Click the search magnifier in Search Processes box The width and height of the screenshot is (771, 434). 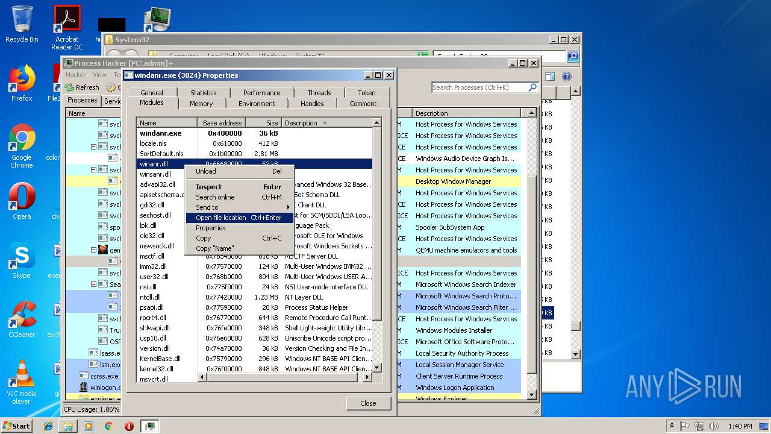(532, 87)
